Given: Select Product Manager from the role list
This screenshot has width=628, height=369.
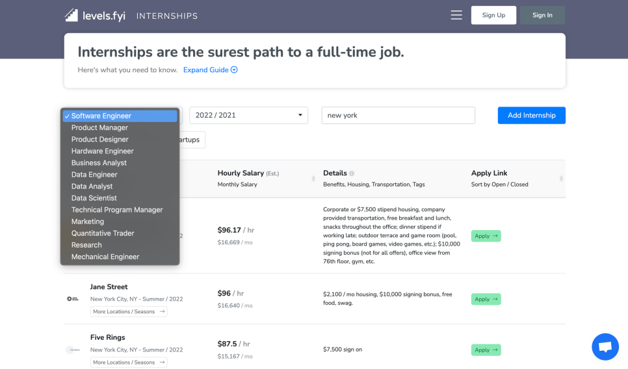Looking at the screenshot, I should [99, 128].
